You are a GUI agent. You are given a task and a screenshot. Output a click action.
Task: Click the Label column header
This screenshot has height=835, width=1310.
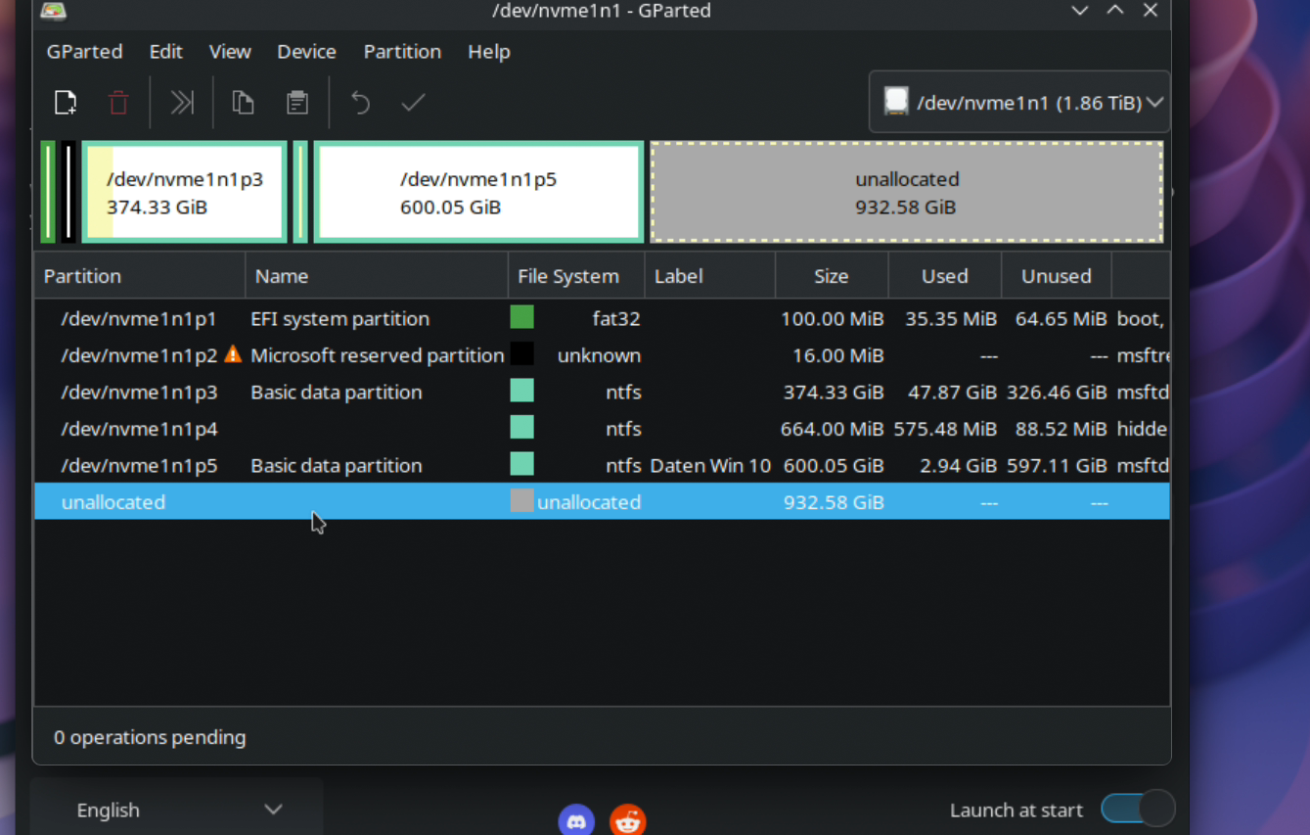(710, 276)
